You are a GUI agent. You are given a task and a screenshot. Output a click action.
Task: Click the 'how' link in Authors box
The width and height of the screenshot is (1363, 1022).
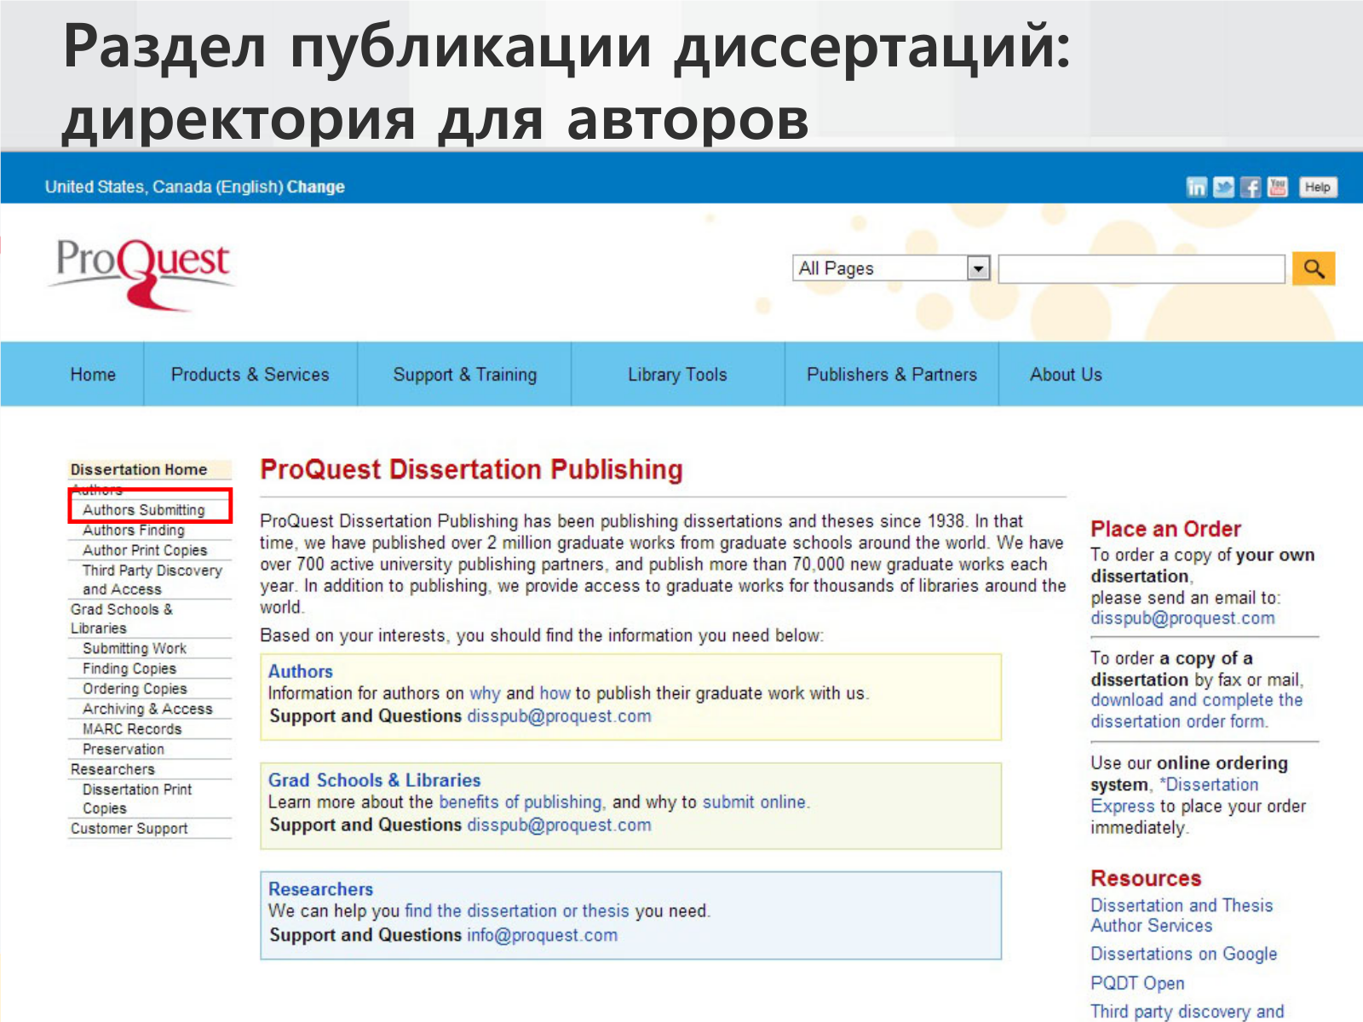pos(555,693)
